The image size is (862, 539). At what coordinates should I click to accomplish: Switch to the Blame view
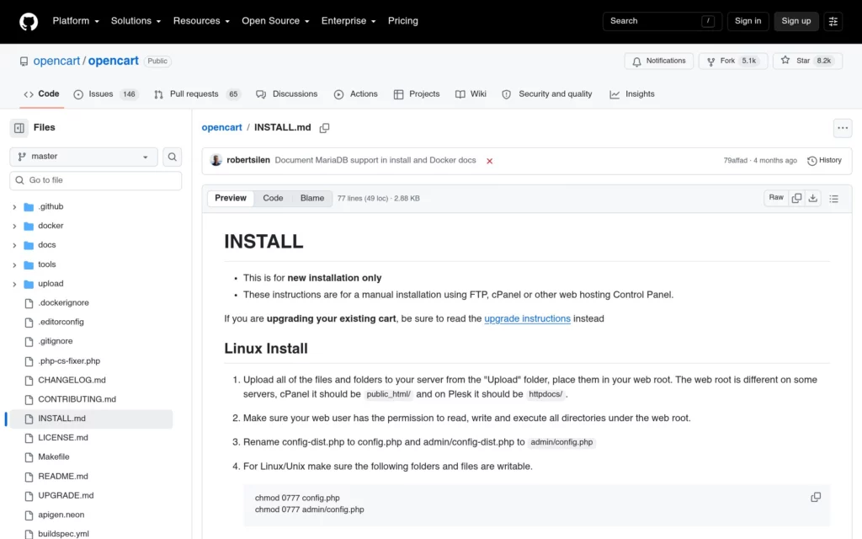[x=311, y=199]
